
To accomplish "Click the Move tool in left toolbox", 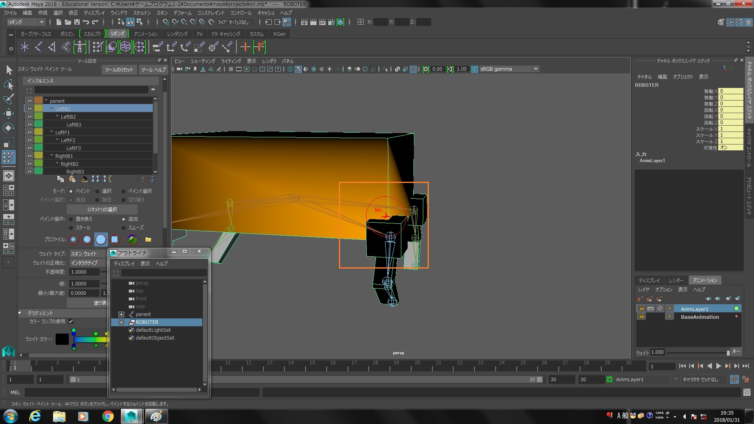I will (8, 113).
